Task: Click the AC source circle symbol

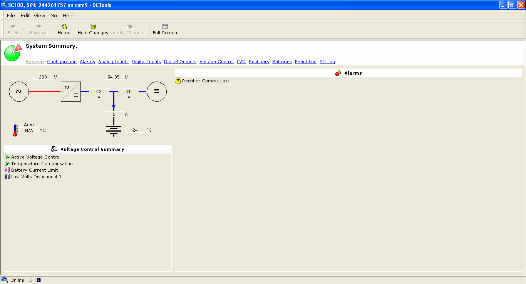Action: (19, 92)
